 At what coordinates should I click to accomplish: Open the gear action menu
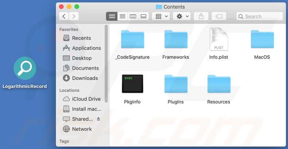[x=182, y=16]
